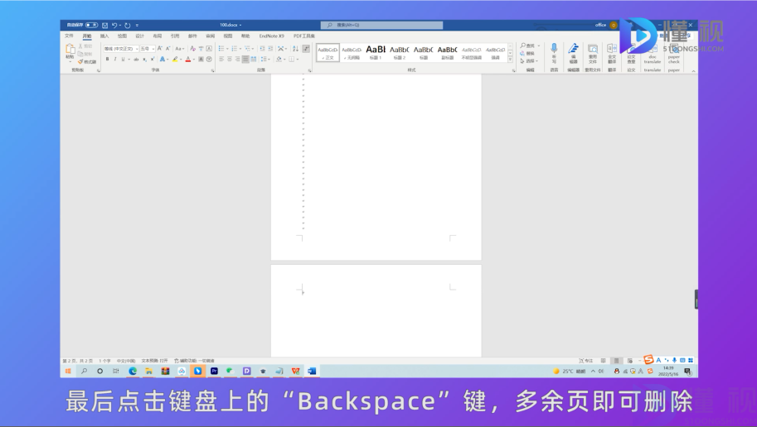
Task: Click the Format Painter button
Action: [x=87, y=62]
